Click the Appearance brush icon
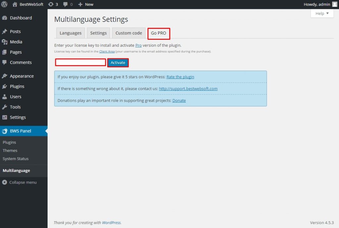Image resolution: width=339 pixels, height=228 pixels. click(x=5, y=76)
